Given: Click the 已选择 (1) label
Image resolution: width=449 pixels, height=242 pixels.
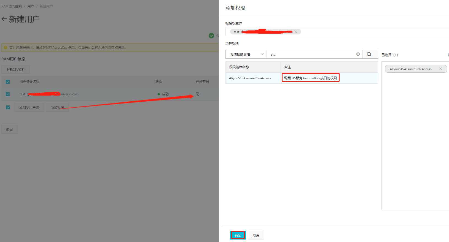Looking at the screenshot, I should pos(390,55).
